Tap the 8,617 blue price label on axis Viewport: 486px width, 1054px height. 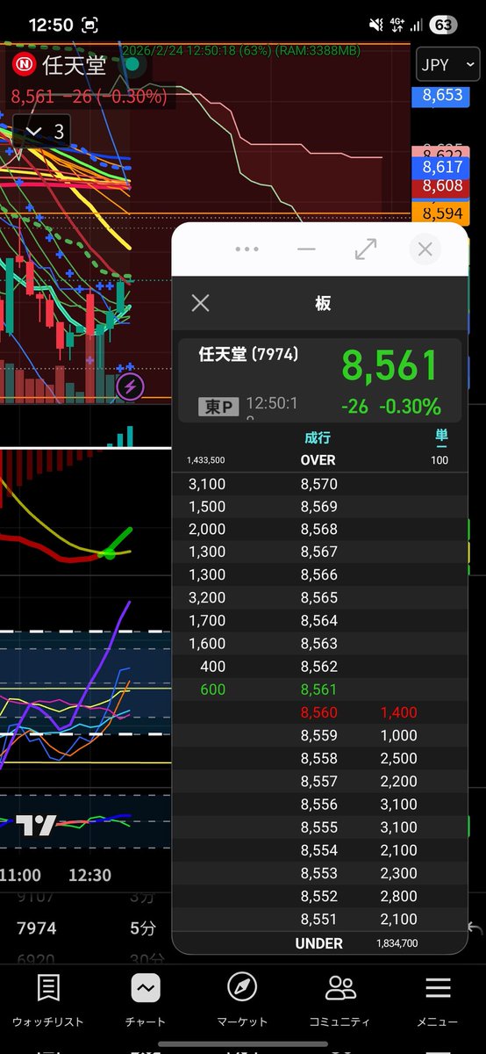click(442, 166)
